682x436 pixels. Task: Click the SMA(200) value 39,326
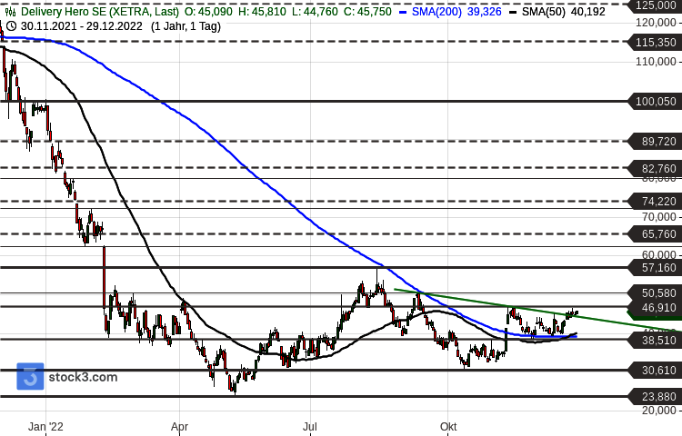484,12
